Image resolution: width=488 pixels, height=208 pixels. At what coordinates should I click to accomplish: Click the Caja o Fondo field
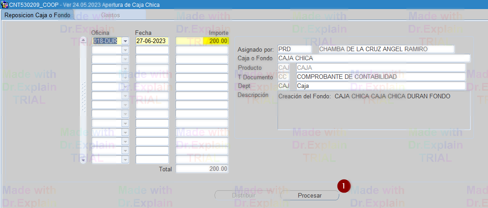click(373, 58)
